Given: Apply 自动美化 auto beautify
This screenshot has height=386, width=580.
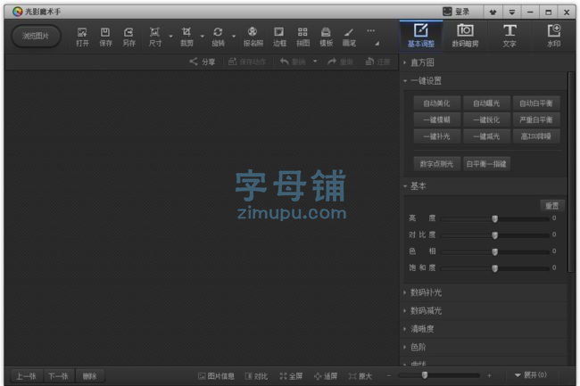Looking at the screenshot, I should pos(436,103).
